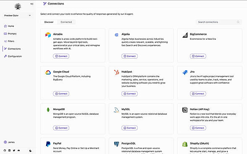Click the "Connections" page heading
Screen dimensions: 247x154
[56, 4]
